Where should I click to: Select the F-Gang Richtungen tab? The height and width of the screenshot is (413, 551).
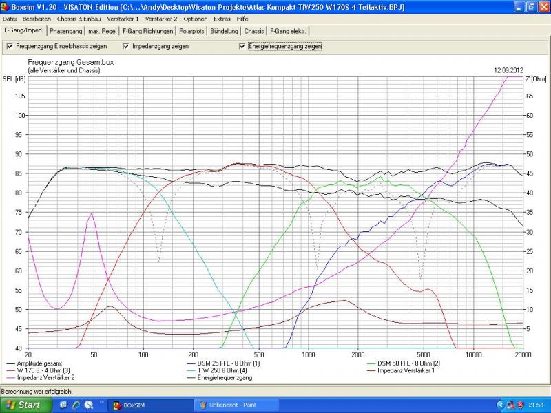point(148,31)
